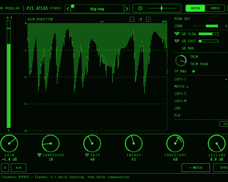Click the ENERGY value 45

point(134,159)
